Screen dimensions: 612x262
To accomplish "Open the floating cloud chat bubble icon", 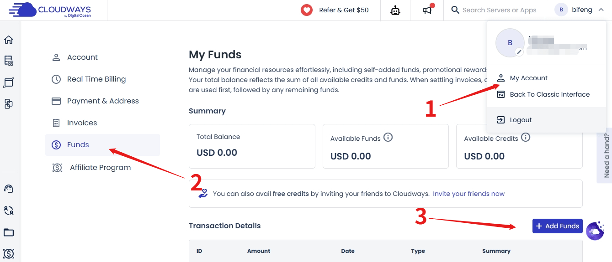I will tap(595, 231).
